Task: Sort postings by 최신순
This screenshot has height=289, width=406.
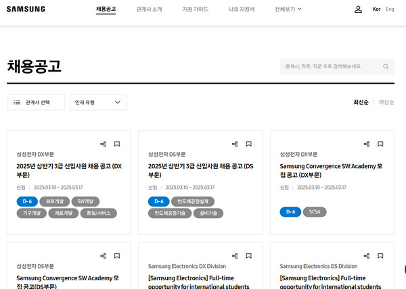Action: click(x=361, y=102)
